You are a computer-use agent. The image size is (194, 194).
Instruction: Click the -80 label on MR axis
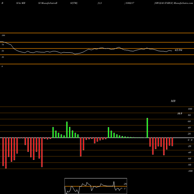(189, 165)
